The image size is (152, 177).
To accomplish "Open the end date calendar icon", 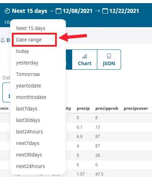I will (105, 11).
